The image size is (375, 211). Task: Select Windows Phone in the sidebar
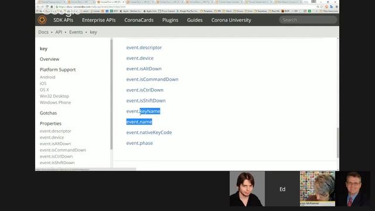click(55, 103)
